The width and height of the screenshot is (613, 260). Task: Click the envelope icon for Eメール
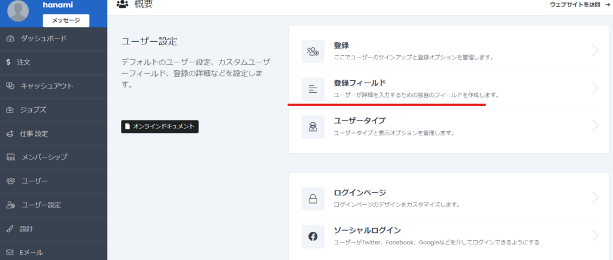point(10,252)
